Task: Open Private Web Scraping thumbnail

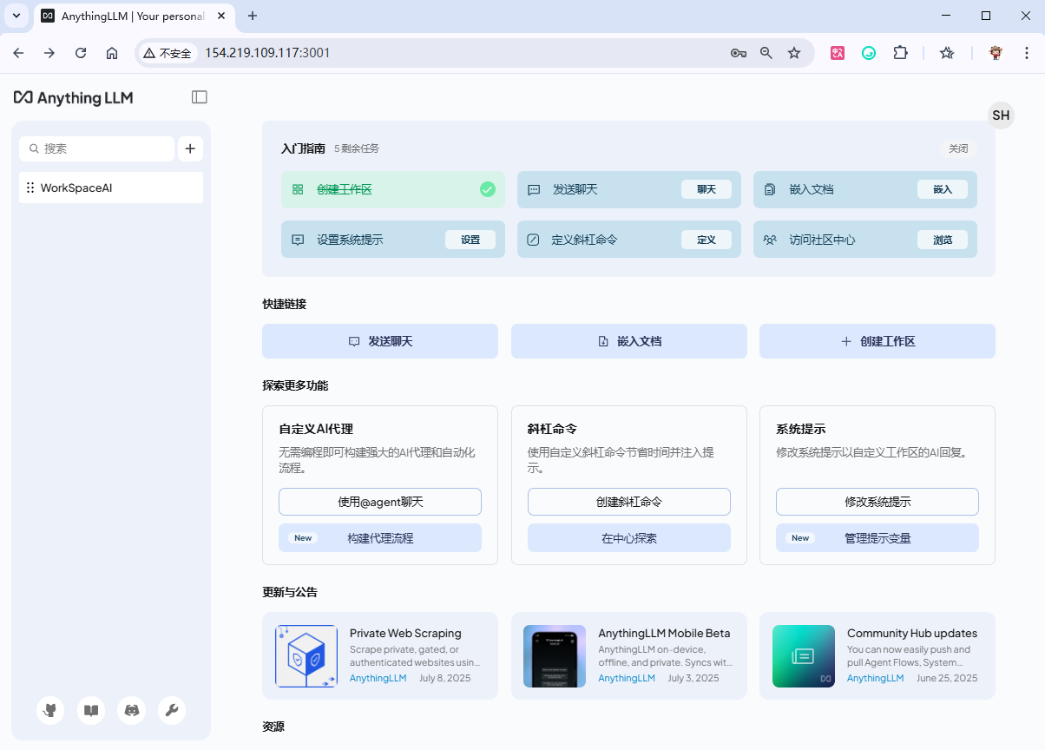Action: (x=306, y=656)
